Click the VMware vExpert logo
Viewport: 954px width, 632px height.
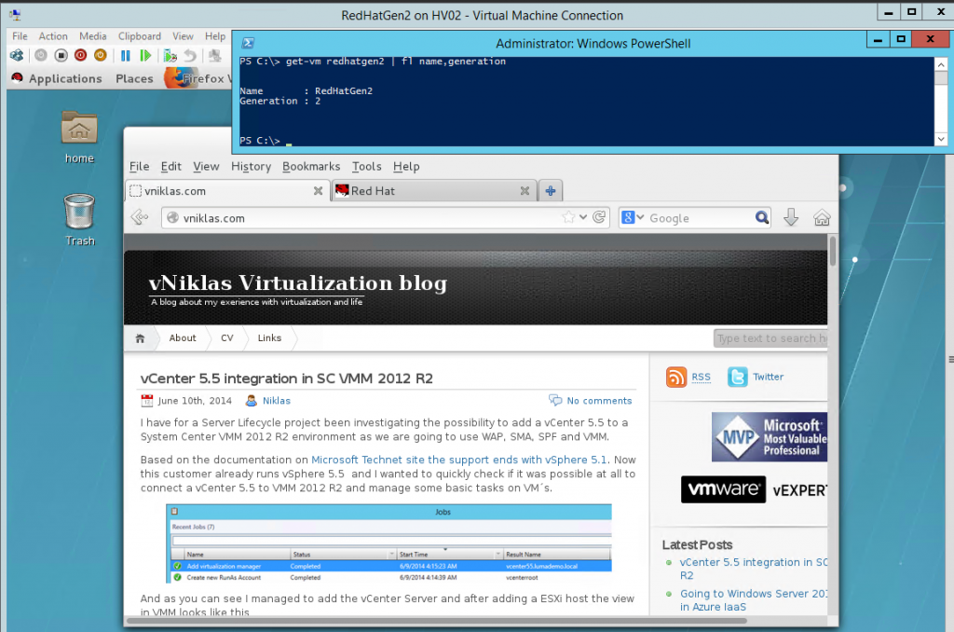(755, 489)
